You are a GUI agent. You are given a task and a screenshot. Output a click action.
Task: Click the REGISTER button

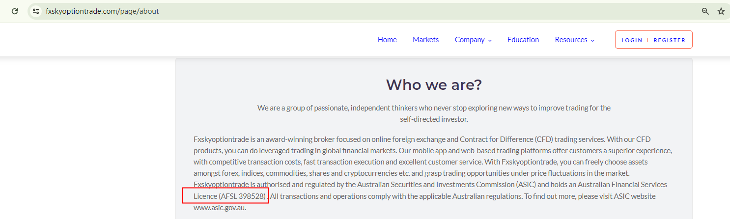tap(669, 40)
